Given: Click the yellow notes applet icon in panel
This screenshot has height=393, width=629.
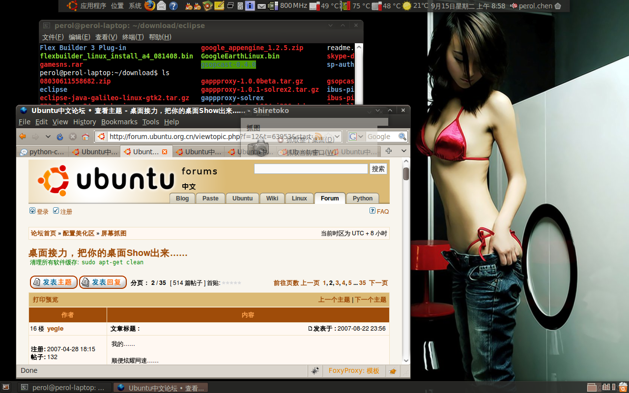Looking at the screenshot, I should 219,6.
